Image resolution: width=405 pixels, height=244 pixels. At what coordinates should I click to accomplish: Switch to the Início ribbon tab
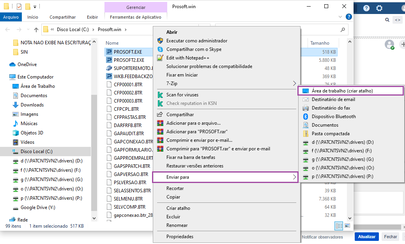pos(32,17)
